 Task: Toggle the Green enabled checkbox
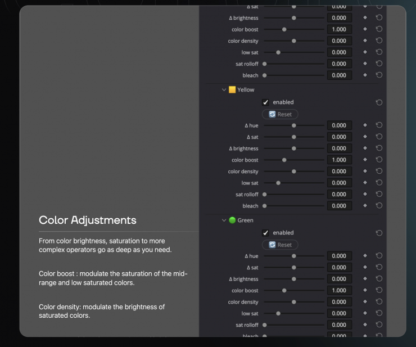tap(265, 233)
